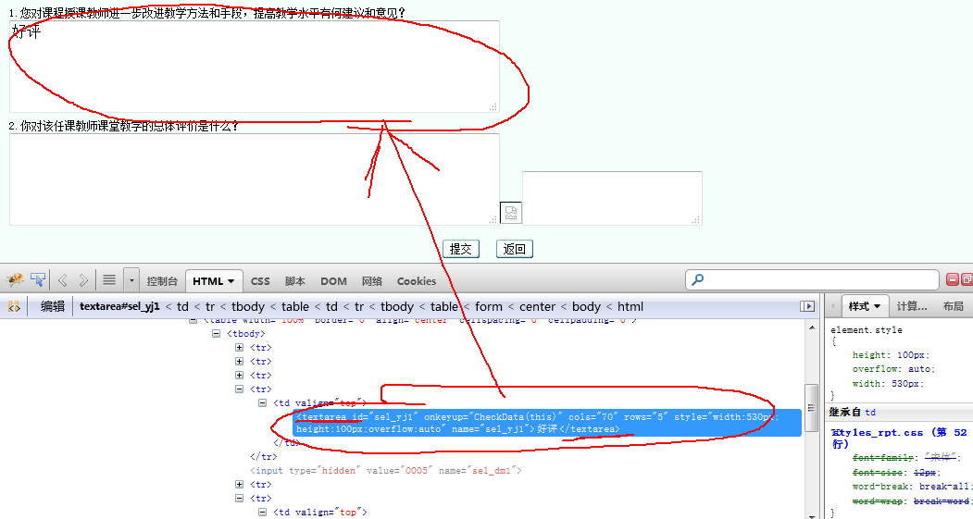This screenshot has width=973, height=519.
Task: Go back with the left arrow in Firebug toolbar
Action: [63, 280]
